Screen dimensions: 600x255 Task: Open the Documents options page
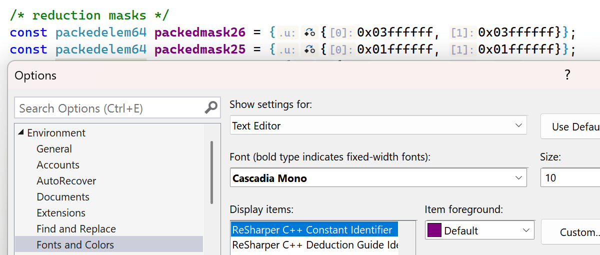(x=63, y=197)
